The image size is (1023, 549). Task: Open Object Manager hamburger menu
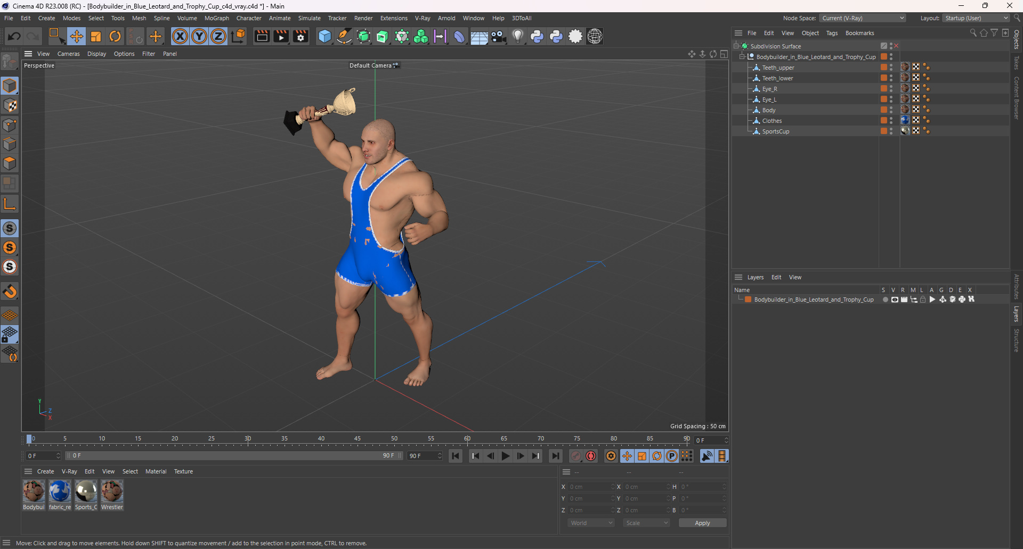738,33
